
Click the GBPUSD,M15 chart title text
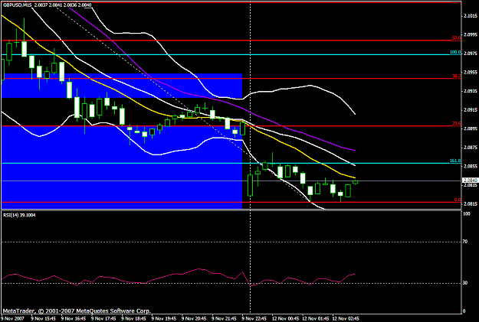click(x=17, y=5)
